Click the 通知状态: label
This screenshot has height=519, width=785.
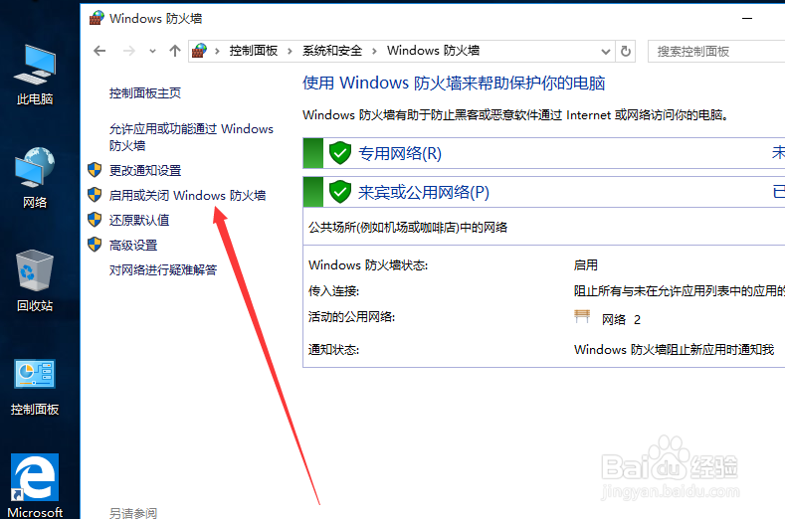pyautogui.click(x=333, y=350)
